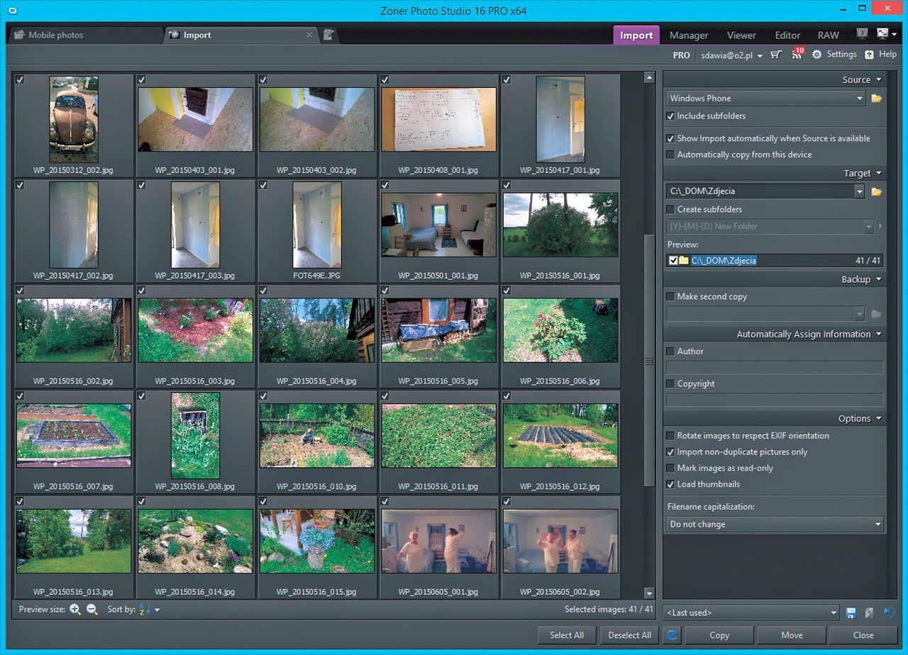
Task: Click the refresh icon beside Deselect All
Action: click(x=672, y=635)
